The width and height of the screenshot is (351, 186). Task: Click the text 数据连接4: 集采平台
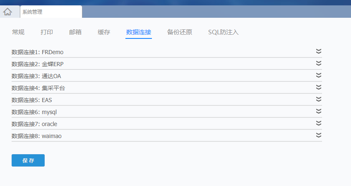coord(38,88)
